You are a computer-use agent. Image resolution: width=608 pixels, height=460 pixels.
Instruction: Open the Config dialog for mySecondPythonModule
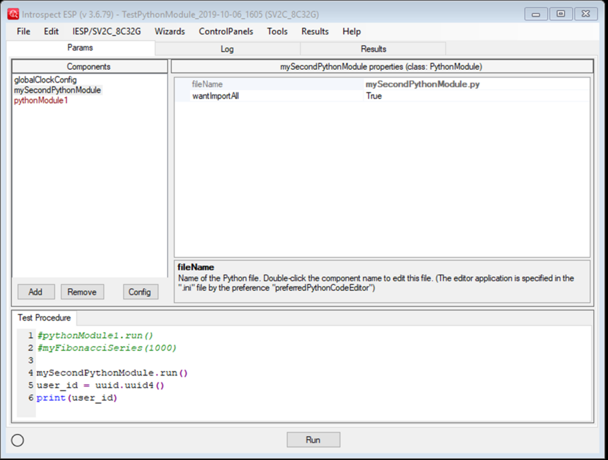click(x=140, y=292)
